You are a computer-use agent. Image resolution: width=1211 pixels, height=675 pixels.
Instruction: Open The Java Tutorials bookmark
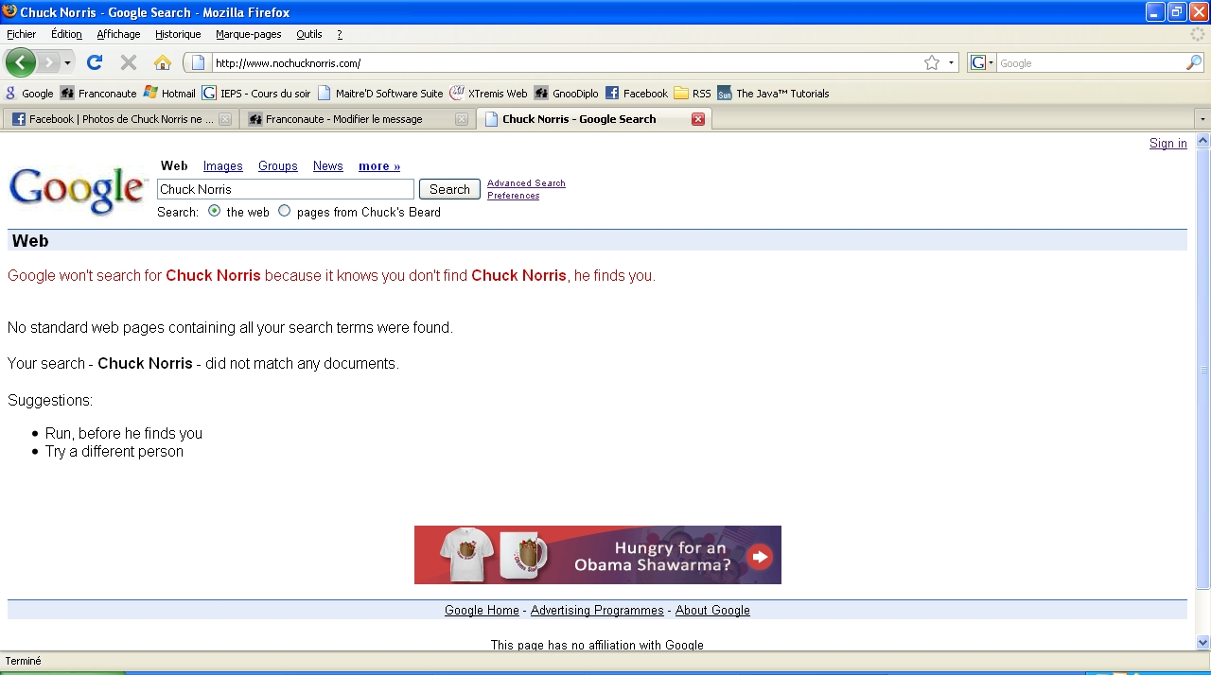click(x=773, y=94)
